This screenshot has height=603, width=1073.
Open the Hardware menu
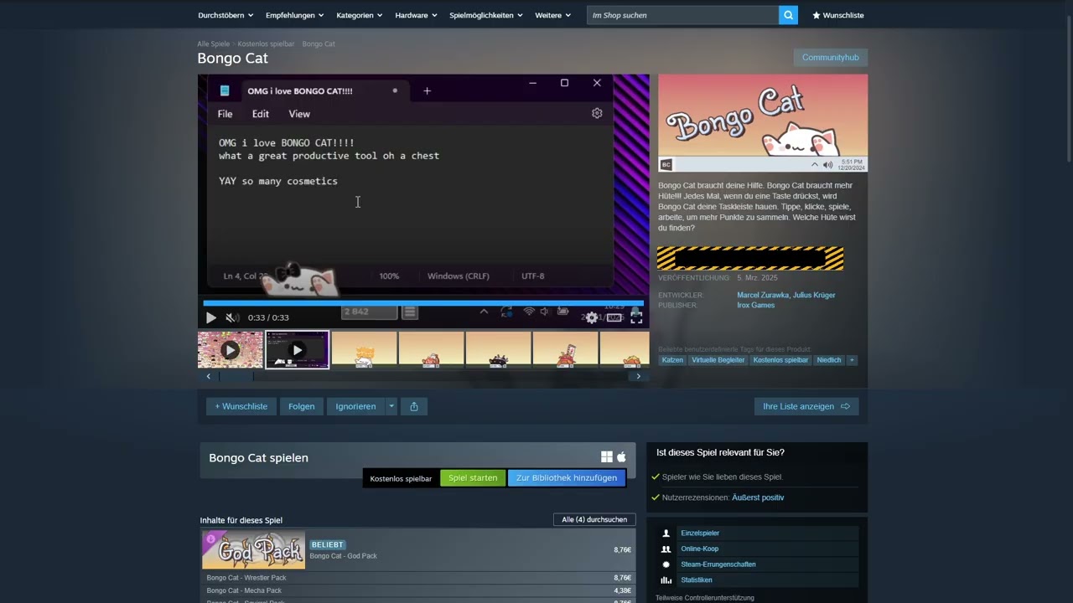point(416,15)
